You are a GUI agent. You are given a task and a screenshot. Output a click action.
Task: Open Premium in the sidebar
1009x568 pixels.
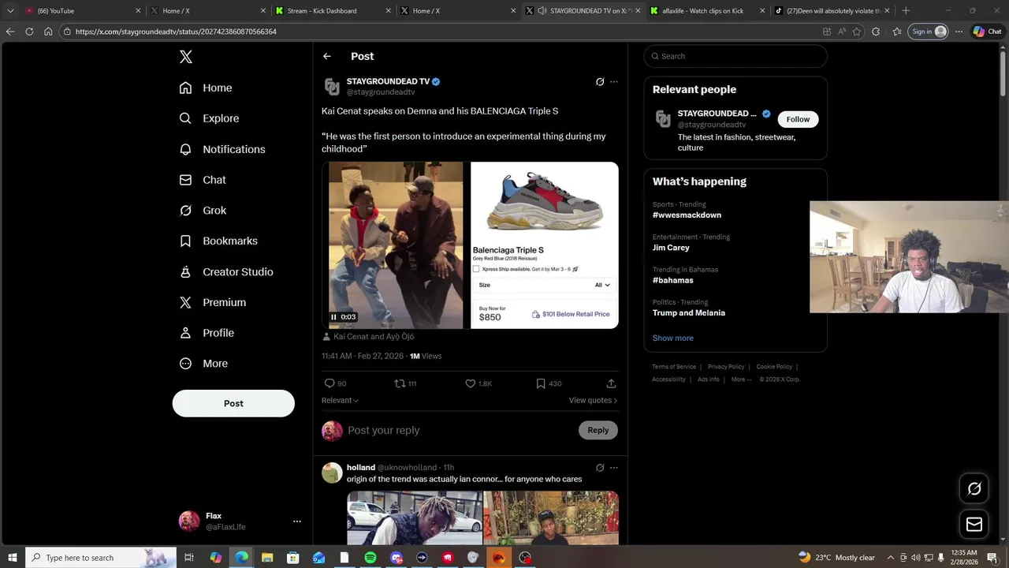tap(213, 302)
